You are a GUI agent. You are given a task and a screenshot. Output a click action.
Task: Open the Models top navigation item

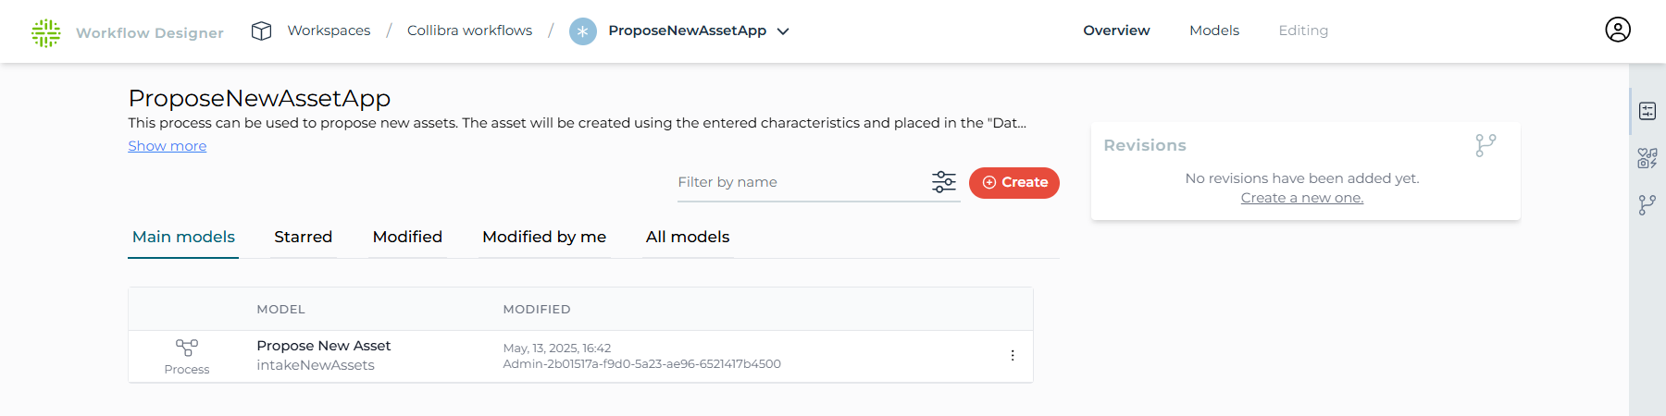(x=1214, y=31)
